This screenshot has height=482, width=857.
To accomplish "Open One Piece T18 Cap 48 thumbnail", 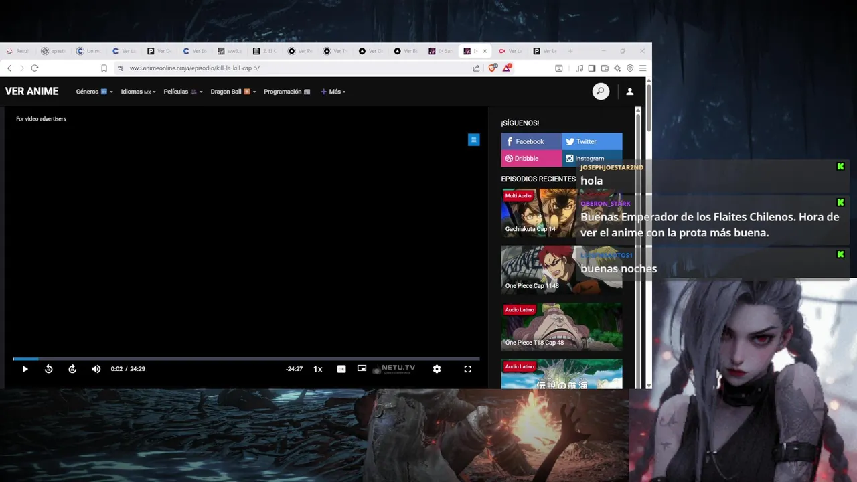I will point(562,327).
